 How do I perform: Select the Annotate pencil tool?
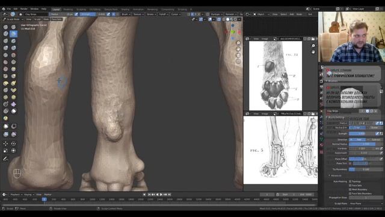(5, 159)
